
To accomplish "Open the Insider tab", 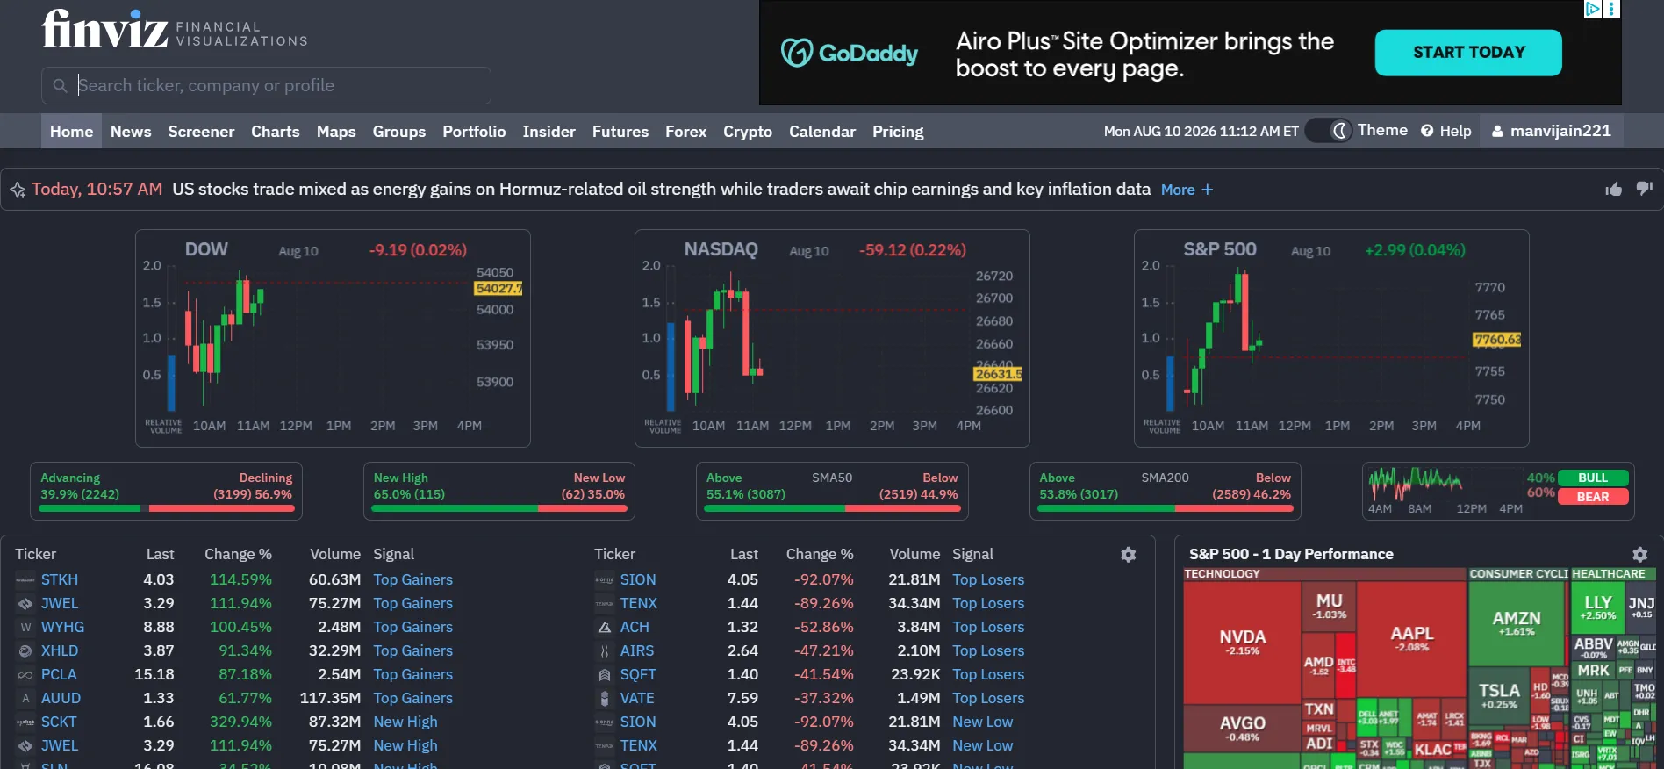I will point(549,132).
